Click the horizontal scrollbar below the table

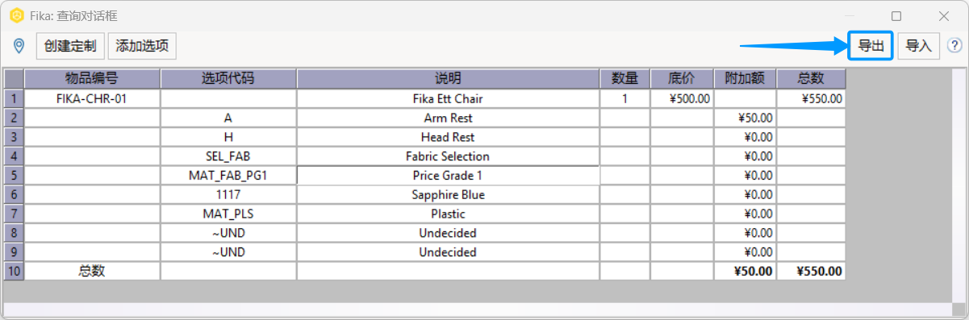coord(477,309)
